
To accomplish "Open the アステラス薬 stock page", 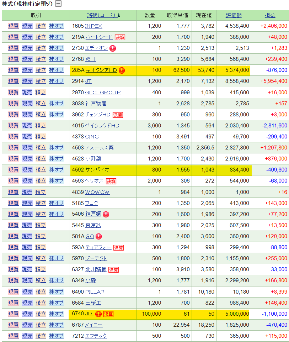I will click(99, 148).
